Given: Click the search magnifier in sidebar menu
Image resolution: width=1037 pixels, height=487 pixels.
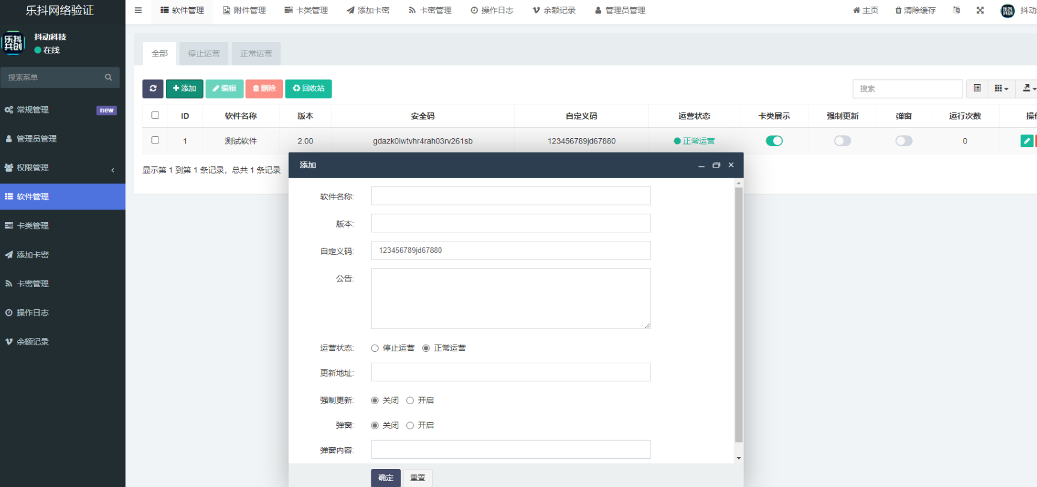Looking at the screenshot, I should (x=108, y=77).
